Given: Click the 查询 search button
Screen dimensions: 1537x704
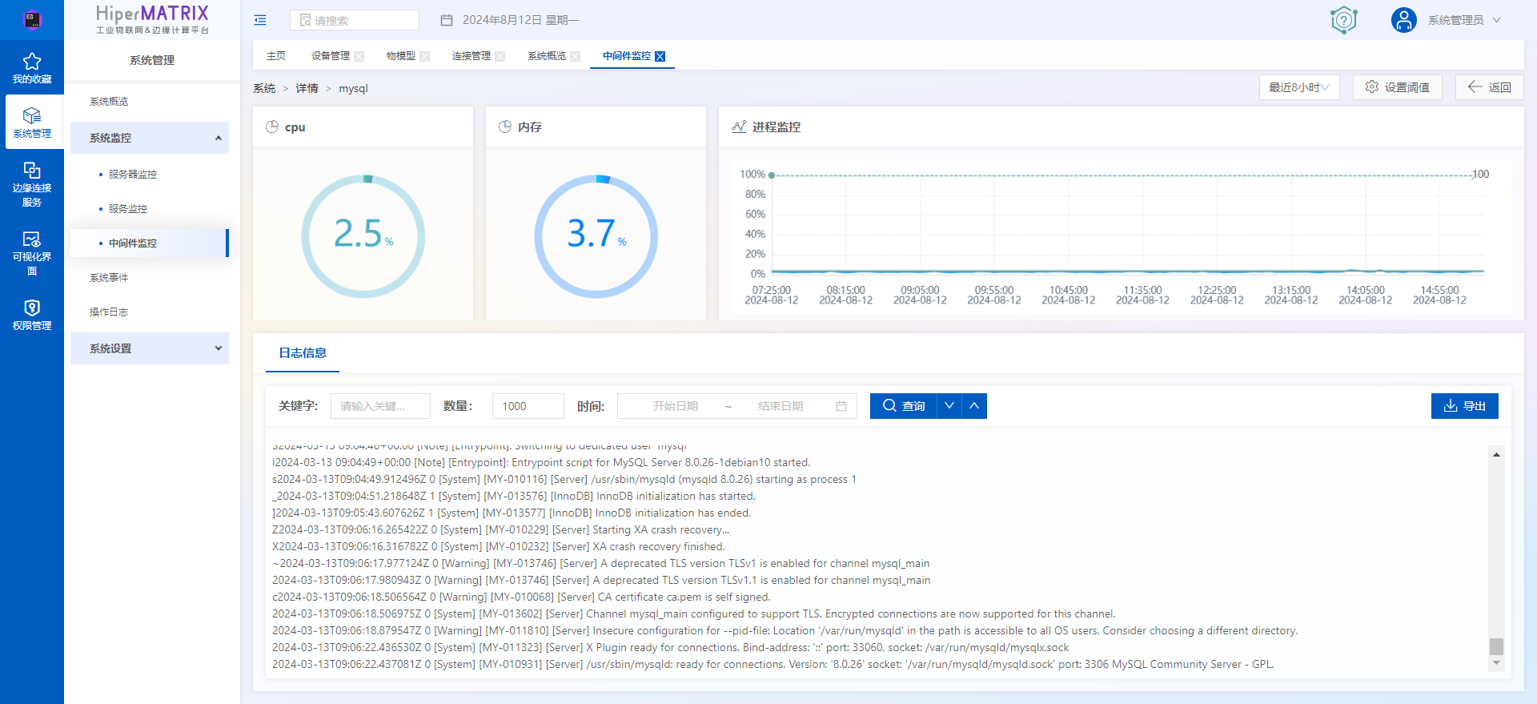Looking at the screenshot, I should tap(904, 406).
